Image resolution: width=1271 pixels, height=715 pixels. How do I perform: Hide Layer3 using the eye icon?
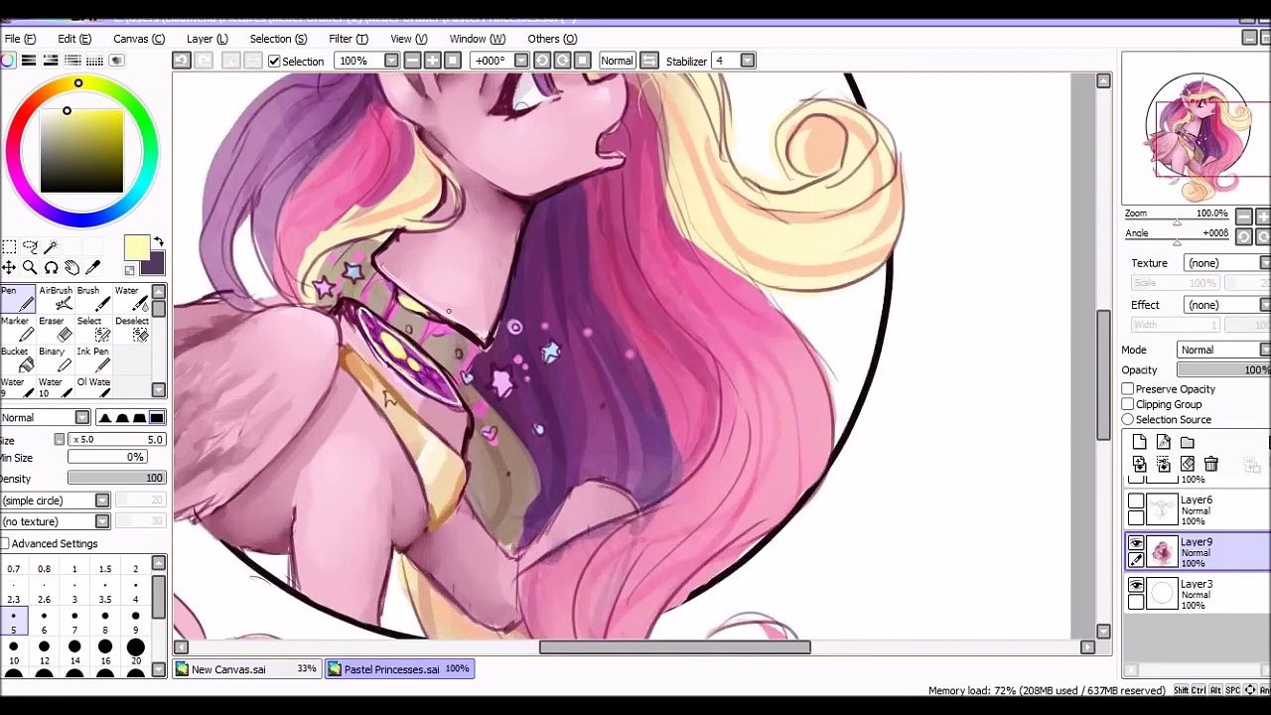(1136, 586)
